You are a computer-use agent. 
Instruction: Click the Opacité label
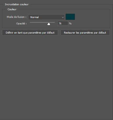(21, 24)
